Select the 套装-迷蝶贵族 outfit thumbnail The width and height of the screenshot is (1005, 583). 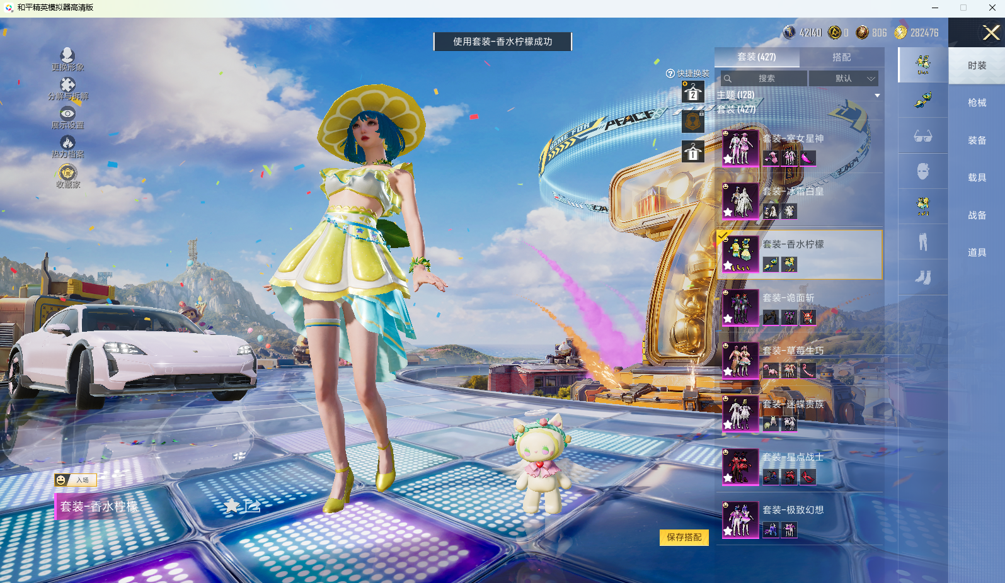(x=740, y=414)
